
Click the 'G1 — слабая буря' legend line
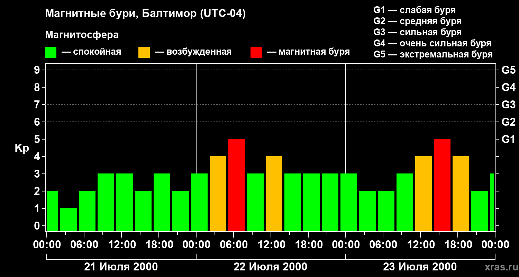click(415, 10)
